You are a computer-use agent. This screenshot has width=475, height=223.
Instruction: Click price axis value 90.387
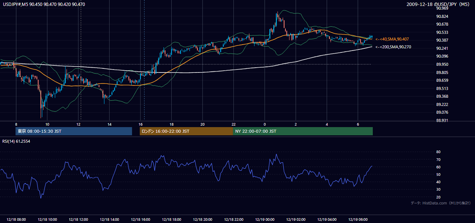click(442, 40)
